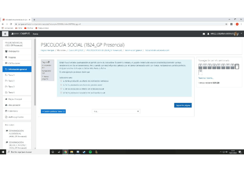This screenshot has height=172, width=244.
Task: Open Página Principal in the sidebar
Action: click(x=17, y=99)
